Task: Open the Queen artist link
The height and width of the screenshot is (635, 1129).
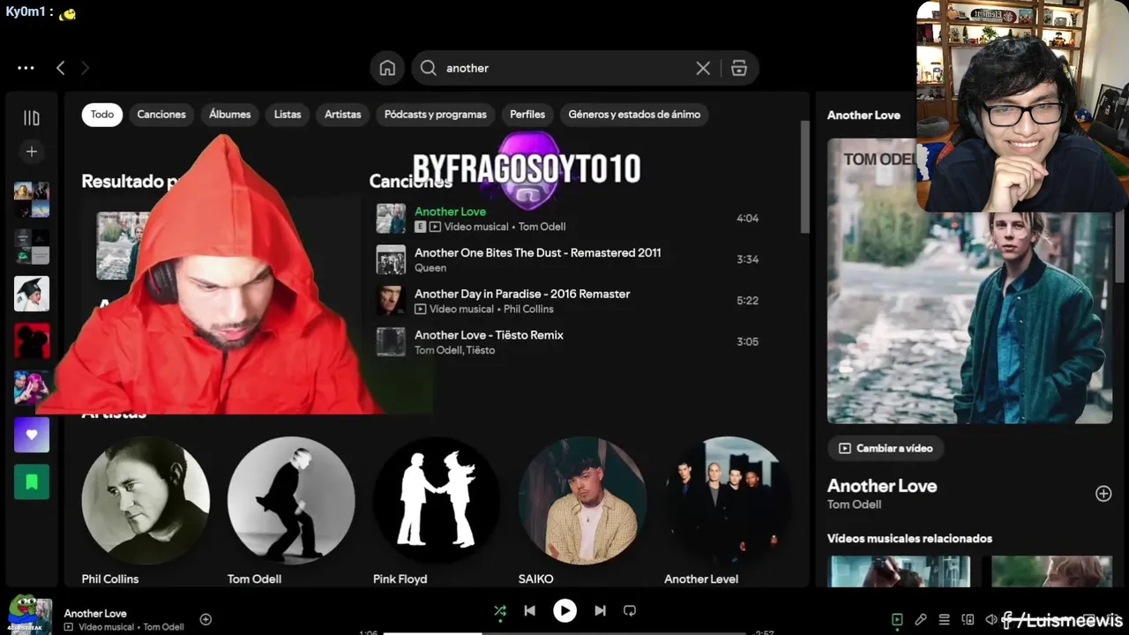Action: [430, 268]
